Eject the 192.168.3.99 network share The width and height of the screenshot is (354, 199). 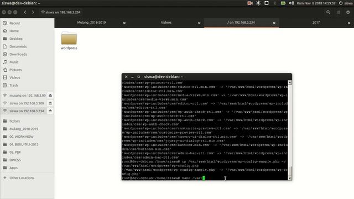[x=50, y=96]
